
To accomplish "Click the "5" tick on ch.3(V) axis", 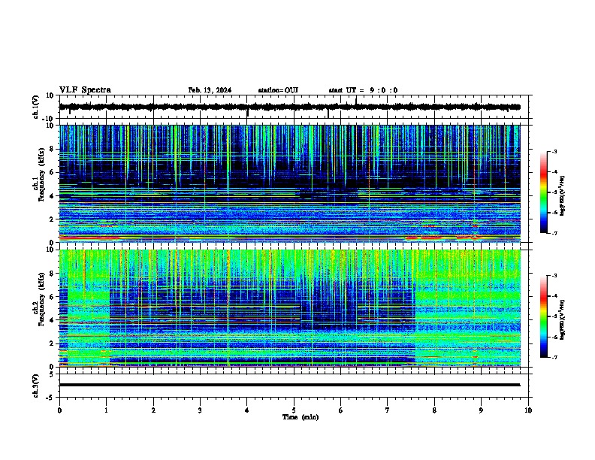I will [x=52, y=374].
